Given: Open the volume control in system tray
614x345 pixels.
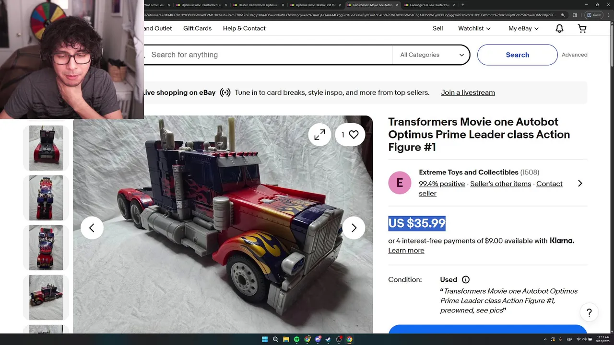Looking at the screenshot, I should (x=584, y=339).
